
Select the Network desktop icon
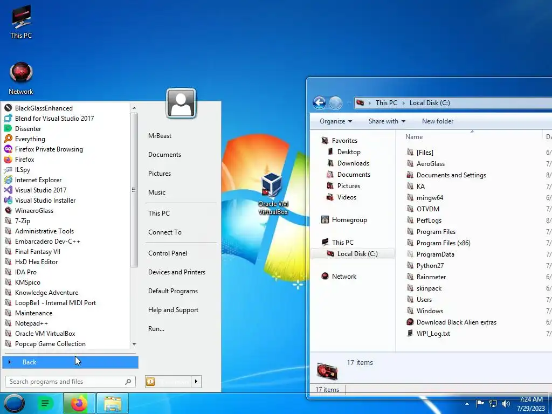(21, 78)
